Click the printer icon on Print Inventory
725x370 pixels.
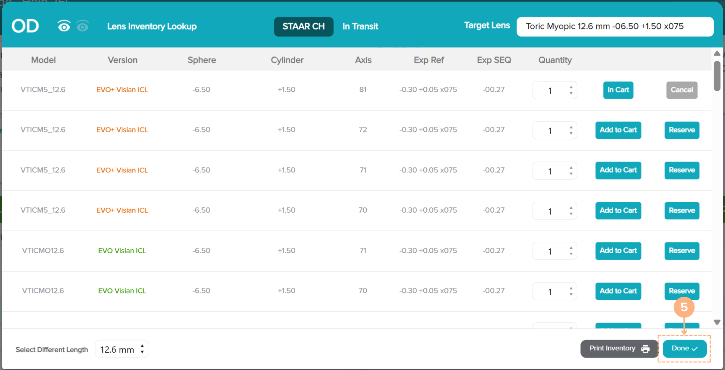645,349
